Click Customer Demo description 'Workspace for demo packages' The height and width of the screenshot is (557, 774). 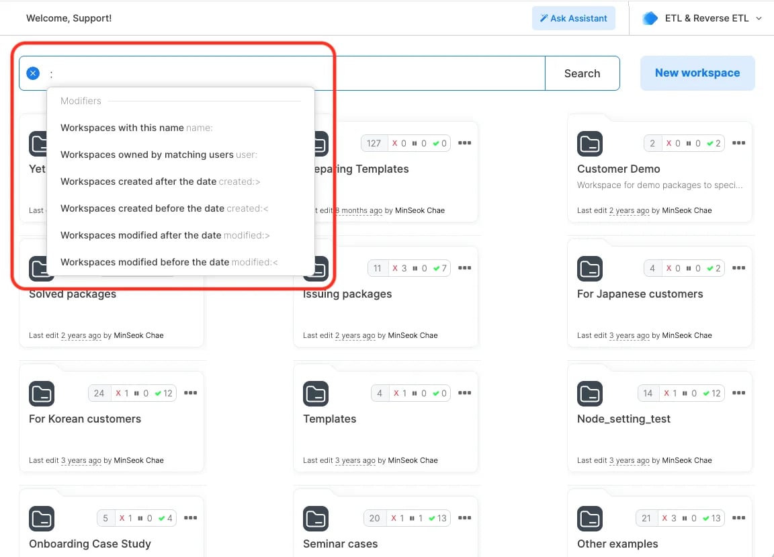pos(660,185)
